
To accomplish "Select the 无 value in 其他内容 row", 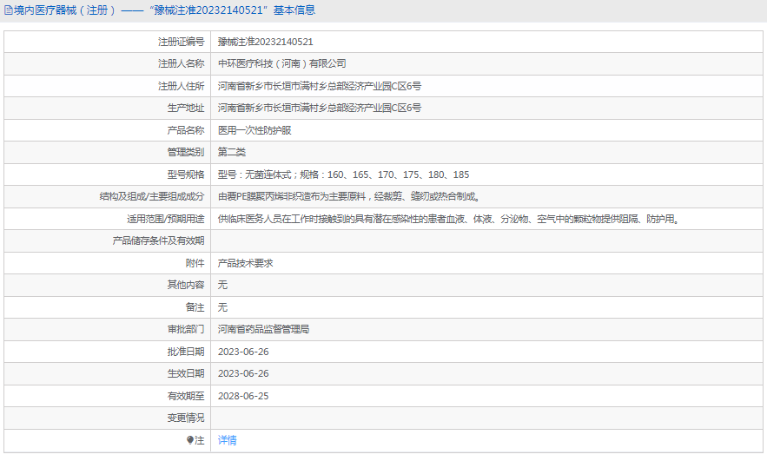I will 222,285.
